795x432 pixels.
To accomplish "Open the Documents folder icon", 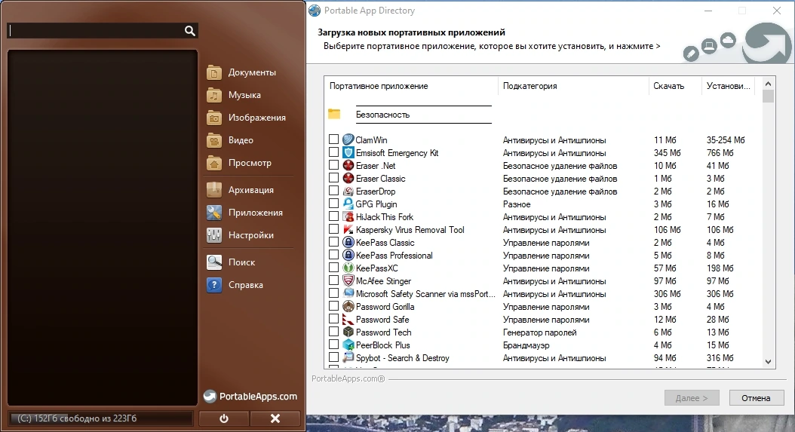I will click(x=214, y=73).
